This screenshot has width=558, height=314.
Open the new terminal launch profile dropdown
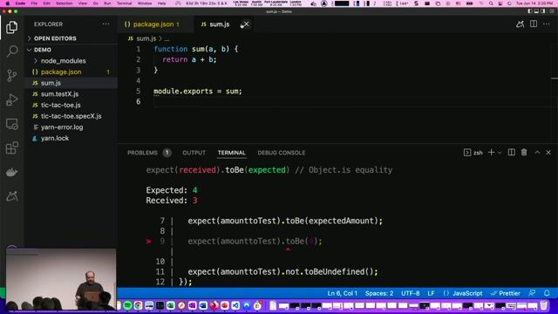point(500,153)
